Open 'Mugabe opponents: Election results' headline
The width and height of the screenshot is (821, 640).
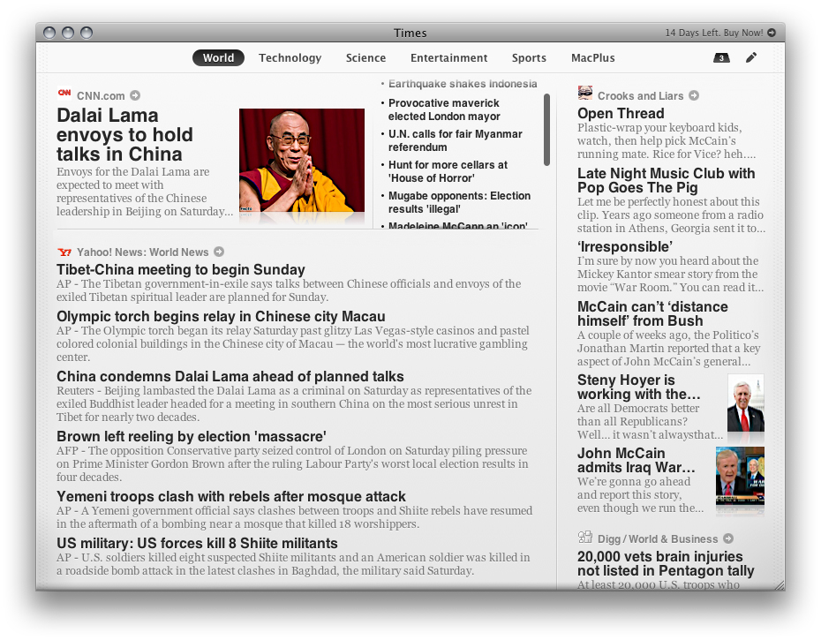[459, 202]
